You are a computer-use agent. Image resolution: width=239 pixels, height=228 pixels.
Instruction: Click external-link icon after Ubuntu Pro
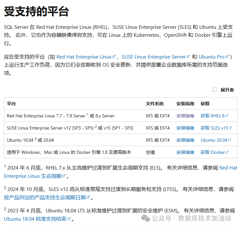coord(227,57)
